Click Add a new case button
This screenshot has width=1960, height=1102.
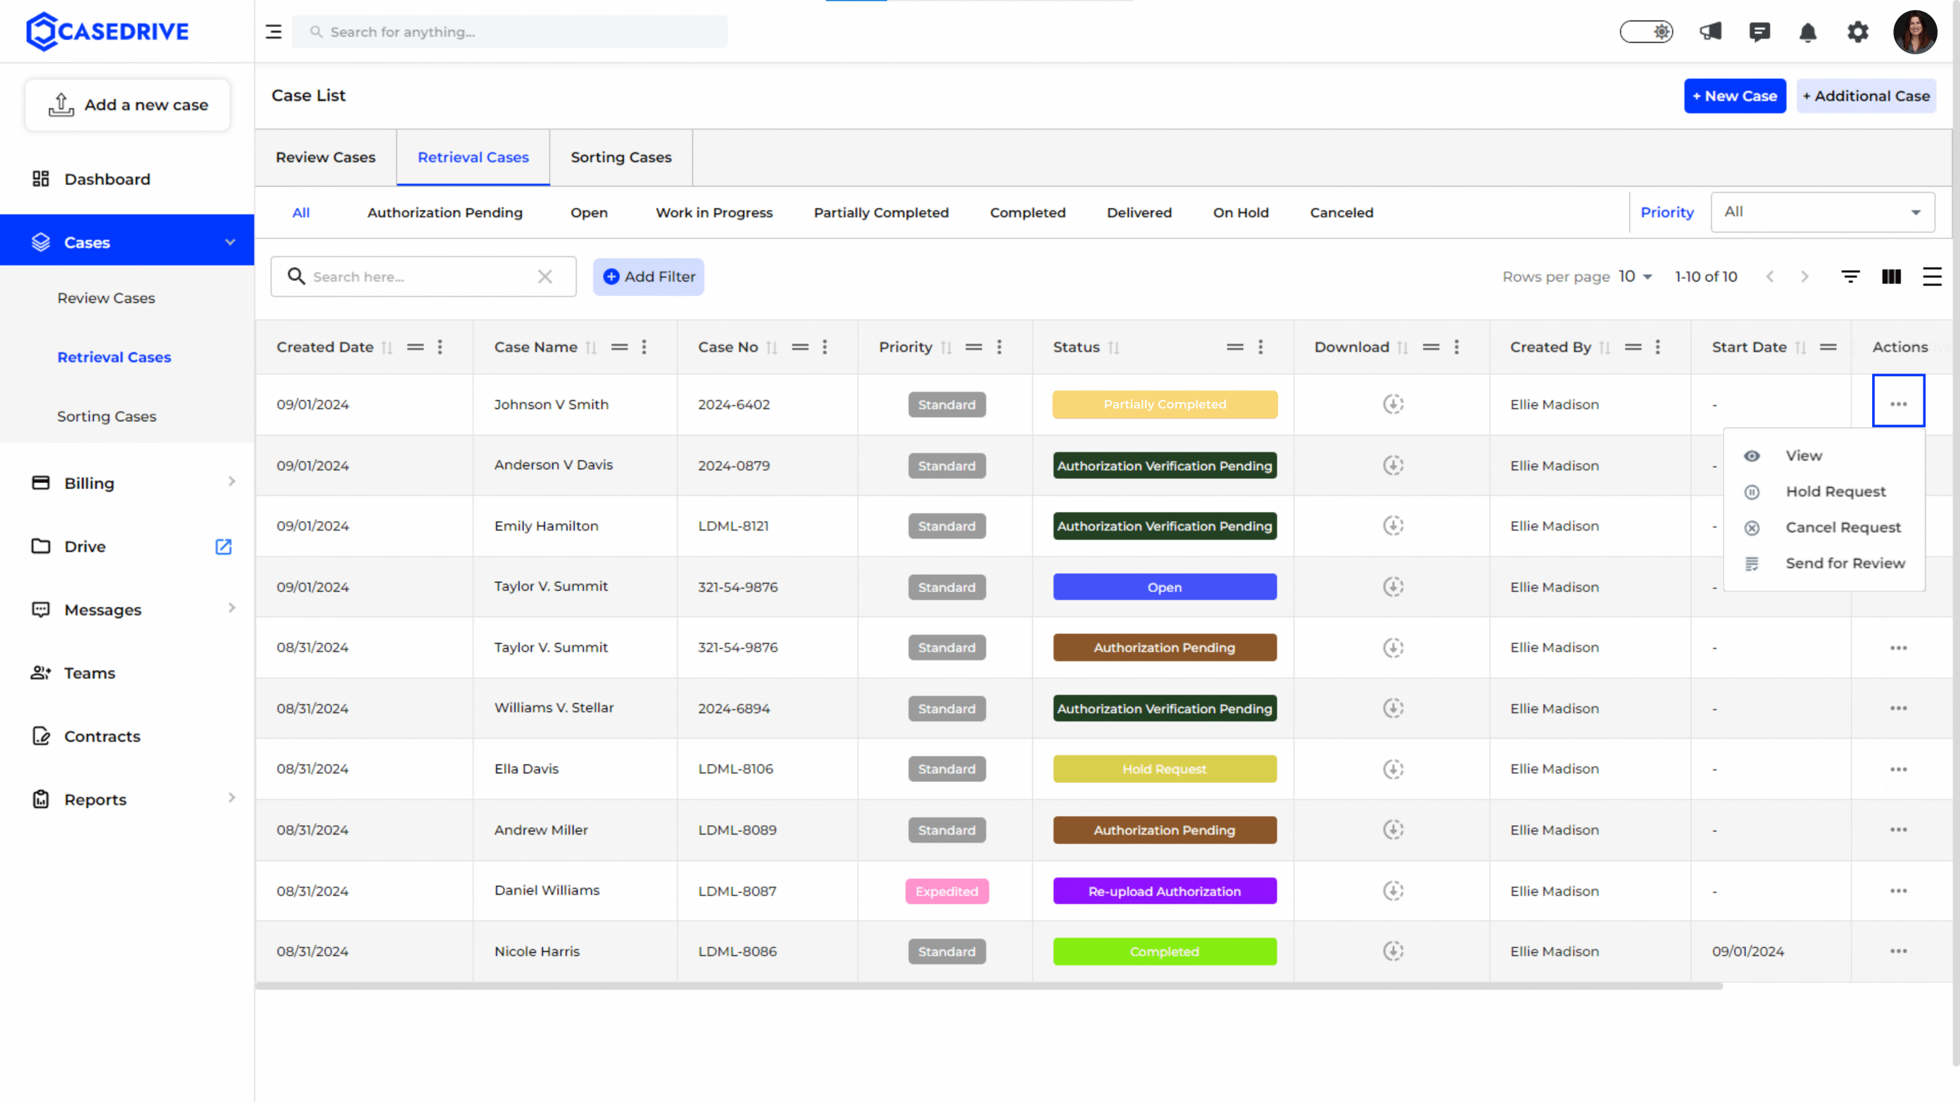click(x=128, y=105)
